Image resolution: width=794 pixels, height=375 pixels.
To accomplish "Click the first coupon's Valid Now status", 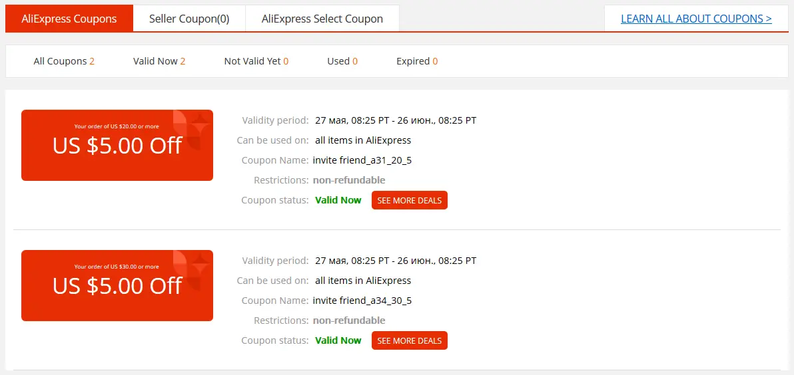I will 338,200.
